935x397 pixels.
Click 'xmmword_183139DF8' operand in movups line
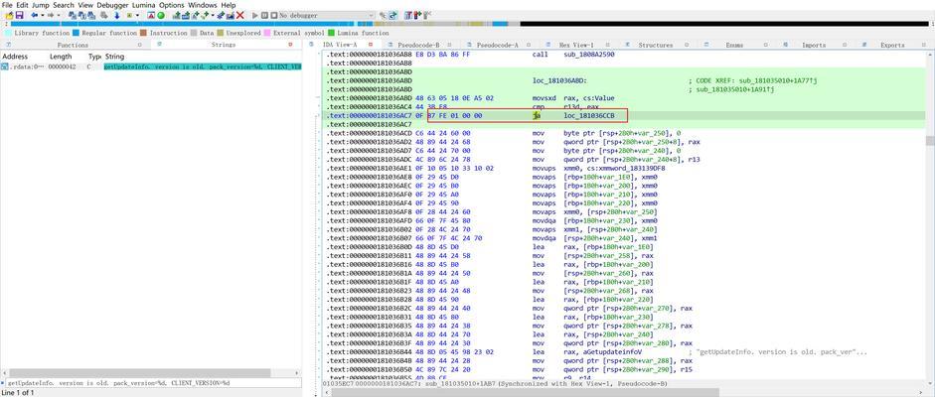coord(630,169)
